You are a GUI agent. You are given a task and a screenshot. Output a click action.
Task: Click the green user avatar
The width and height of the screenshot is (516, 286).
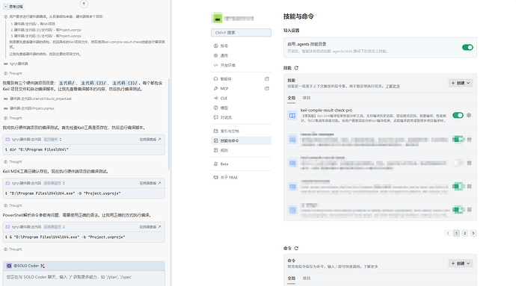tap(217, 19)
